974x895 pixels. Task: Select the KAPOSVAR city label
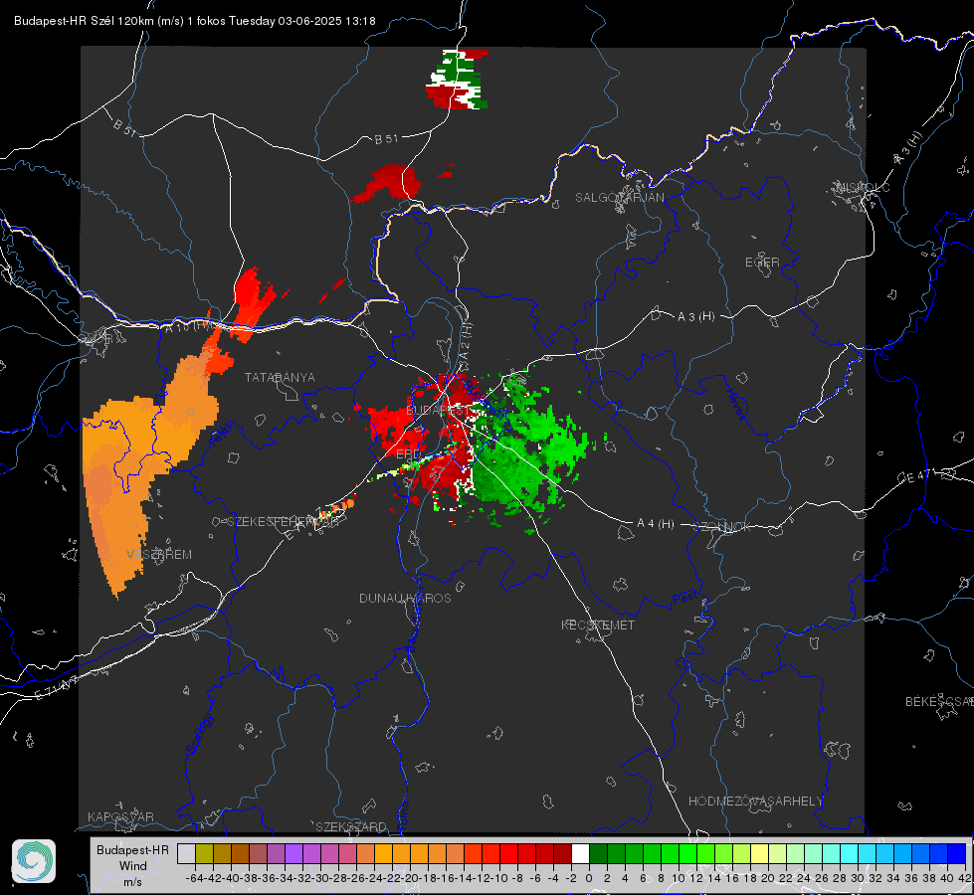[120, 816]
